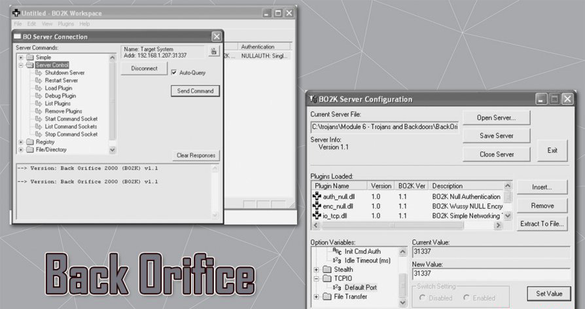Click the Close Server button
Screen dimensions: 585x309
click(496, 154)
